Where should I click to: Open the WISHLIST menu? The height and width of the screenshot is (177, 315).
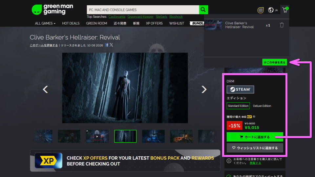(x=177, y=23)
